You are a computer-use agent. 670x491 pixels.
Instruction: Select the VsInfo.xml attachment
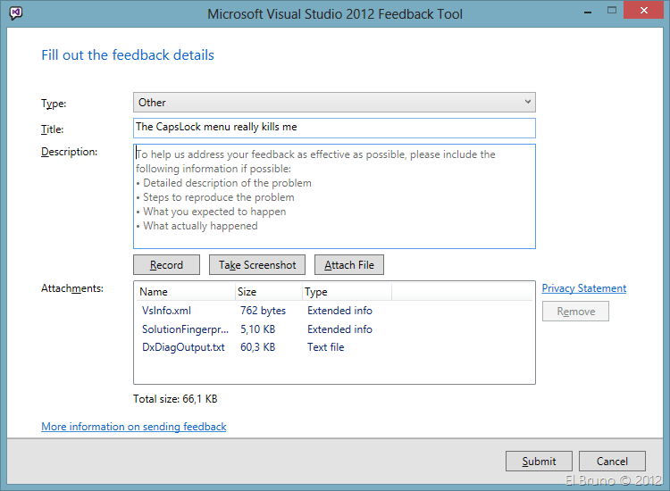166,311
